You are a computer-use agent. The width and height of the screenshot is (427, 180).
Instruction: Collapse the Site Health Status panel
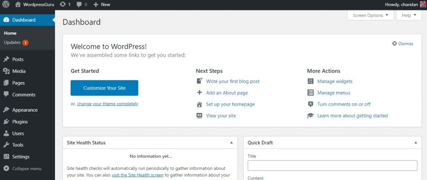[x=231, y=142]
